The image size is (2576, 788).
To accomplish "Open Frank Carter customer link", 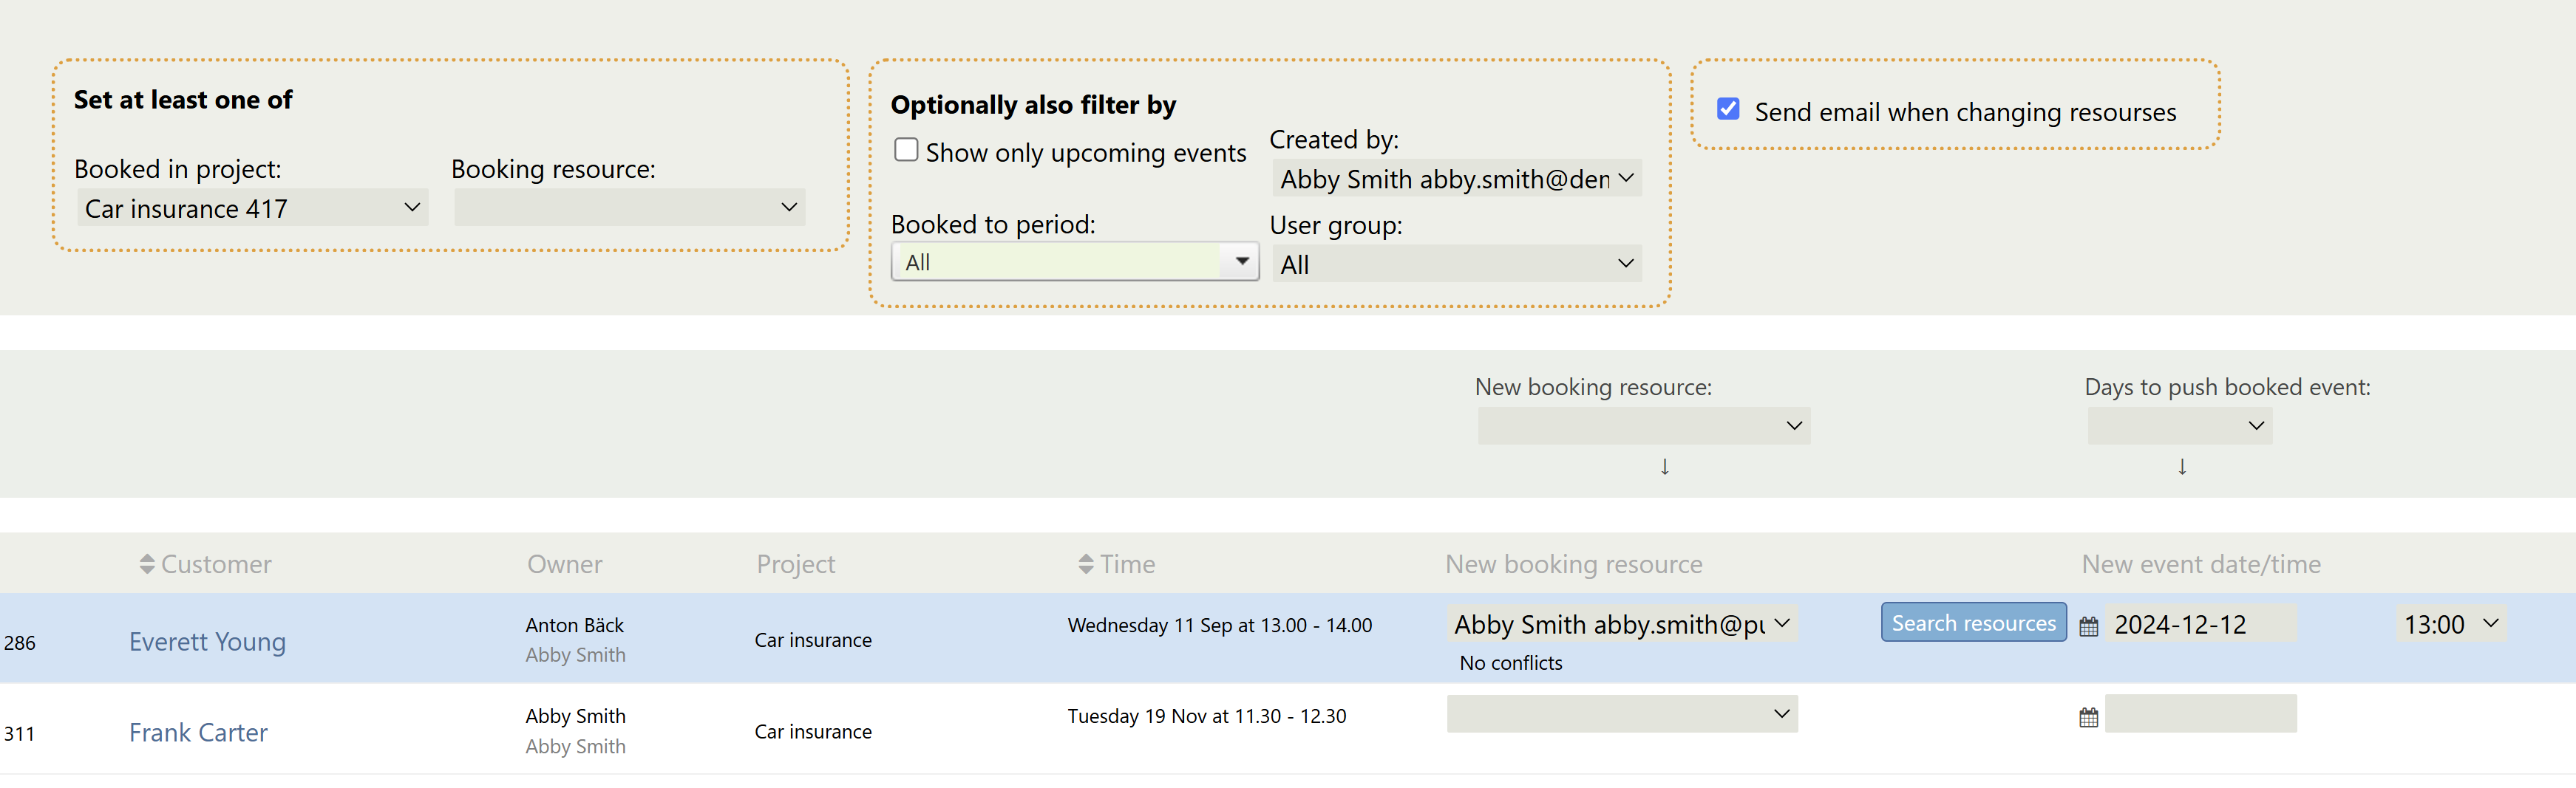I will 198,732.
